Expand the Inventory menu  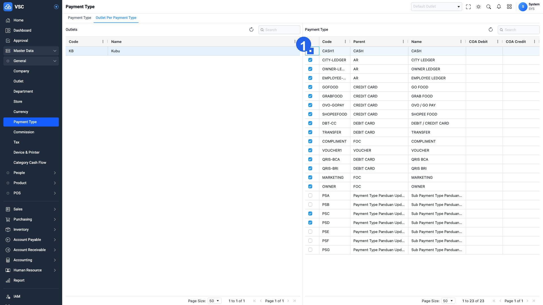point(31,230)
